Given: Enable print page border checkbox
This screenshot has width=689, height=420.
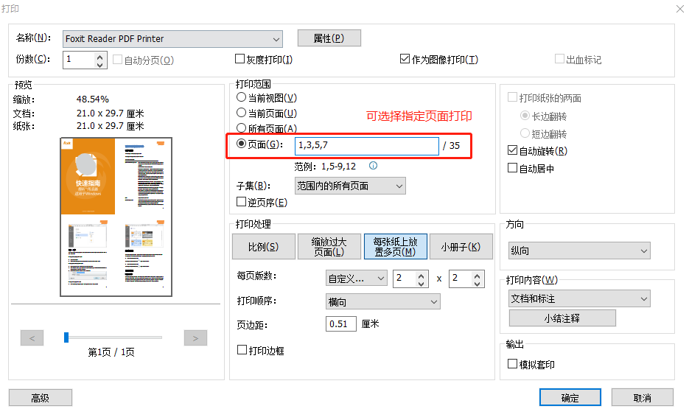Looking at the screenshot, I should pos(242,350).
